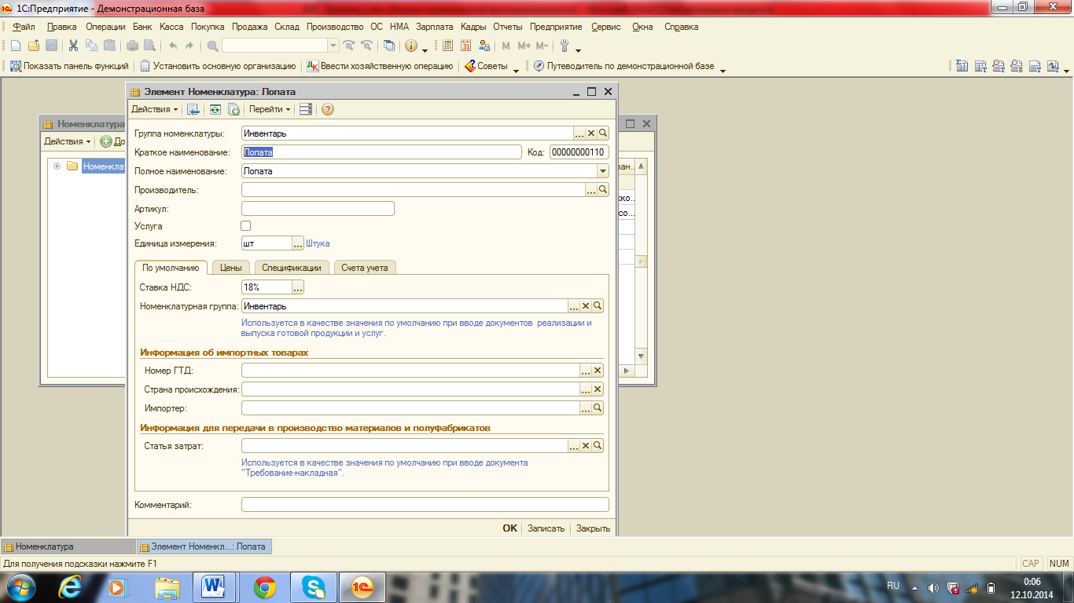The height and width of the screenshot is (603, 1074).
Task: Clear the Номер ГТД field with X
Action: pos(598,371)
